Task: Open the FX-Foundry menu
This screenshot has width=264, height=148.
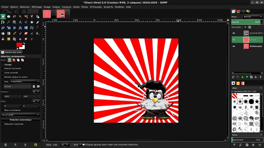Action: pyautogui.click(x=96, y=7)
